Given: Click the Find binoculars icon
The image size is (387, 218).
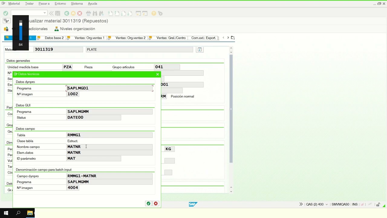Looking at the screenshot, I should click(x=95, y=13).
